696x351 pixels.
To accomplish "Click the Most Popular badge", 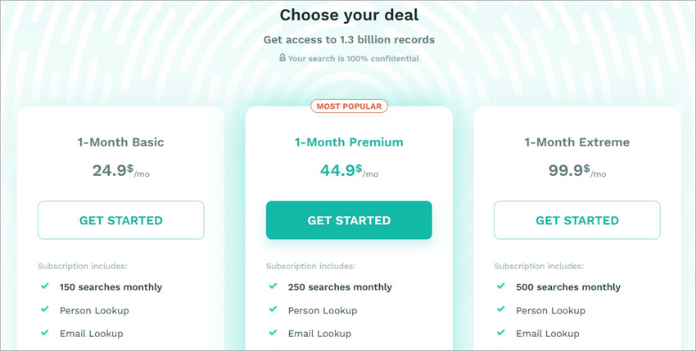I will click(349, 106).
